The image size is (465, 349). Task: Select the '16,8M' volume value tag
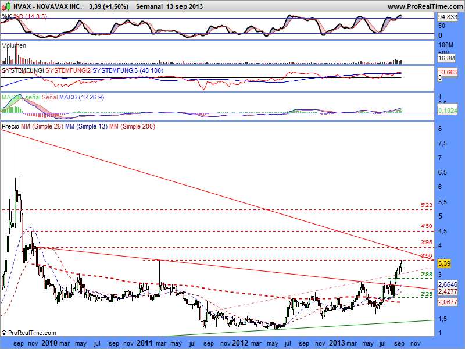[446, 59]
